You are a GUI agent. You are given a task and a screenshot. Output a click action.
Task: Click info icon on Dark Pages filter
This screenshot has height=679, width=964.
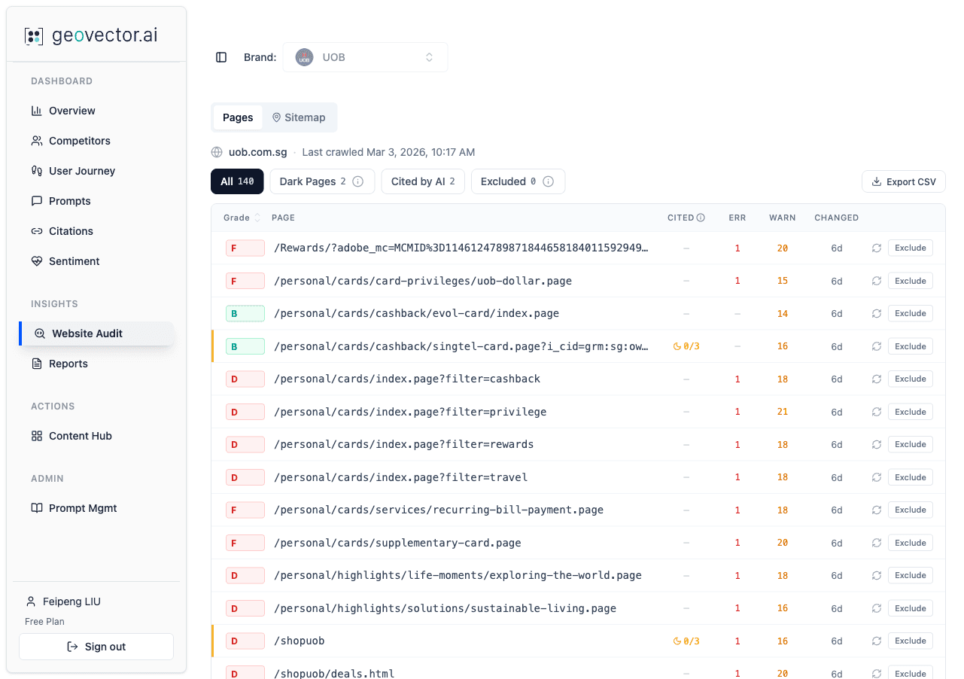click(358, 181)
